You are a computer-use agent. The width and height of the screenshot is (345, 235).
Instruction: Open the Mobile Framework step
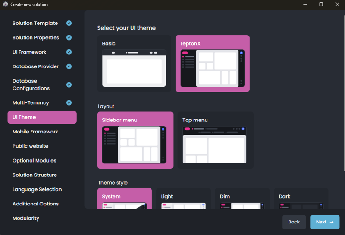point(42,132)
